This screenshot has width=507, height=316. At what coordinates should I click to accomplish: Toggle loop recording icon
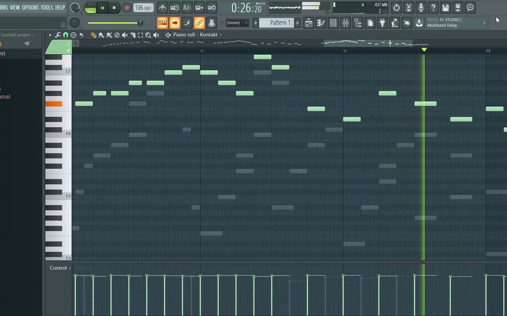pos(211,7)
